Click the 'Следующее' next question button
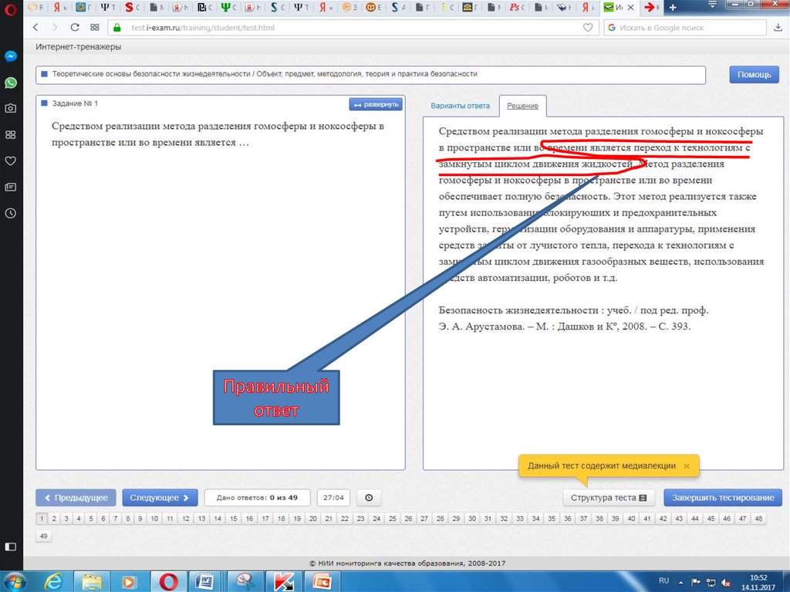The width and height of the screenshot is (790, 592). 160,498
